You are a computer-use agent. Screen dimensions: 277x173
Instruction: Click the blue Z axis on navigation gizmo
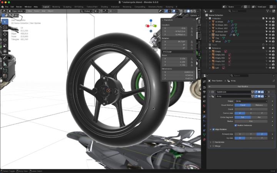(150, 20)
